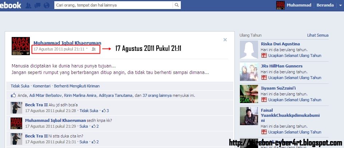Screen dimensions: 344x148
Task: Click Beck Tra II avatar on 21:31 comment
Action: (16, 139)
